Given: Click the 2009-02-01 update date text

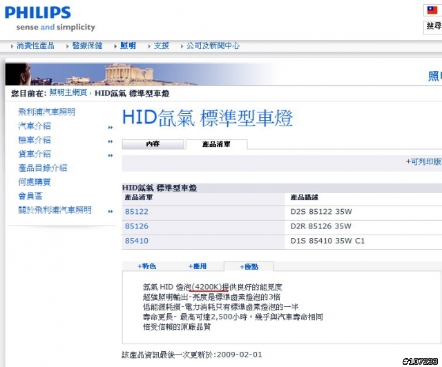Looking at the screenshot, I should click(x=240, y=355).
